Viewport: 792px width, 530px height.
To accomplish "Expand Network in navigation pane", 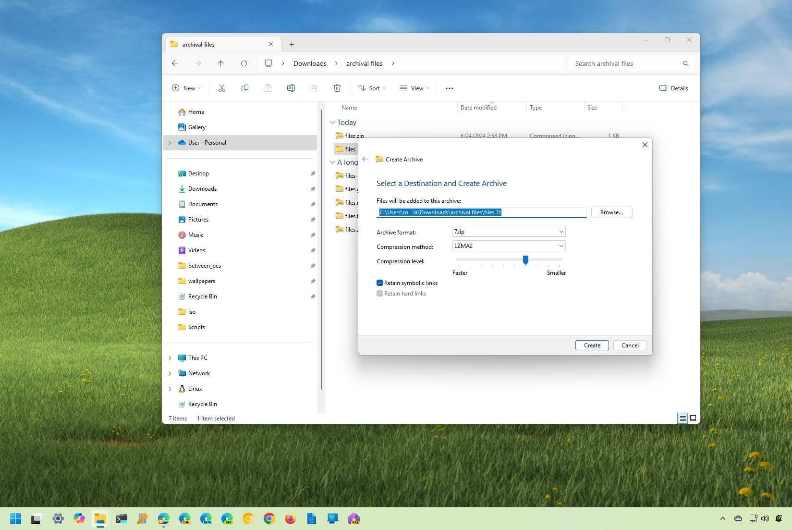I will [x=170, y=373].
